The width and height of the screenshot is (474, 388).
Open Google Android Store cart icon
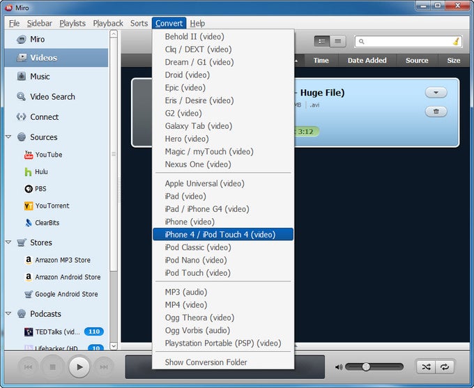click(x=29, y=294)
